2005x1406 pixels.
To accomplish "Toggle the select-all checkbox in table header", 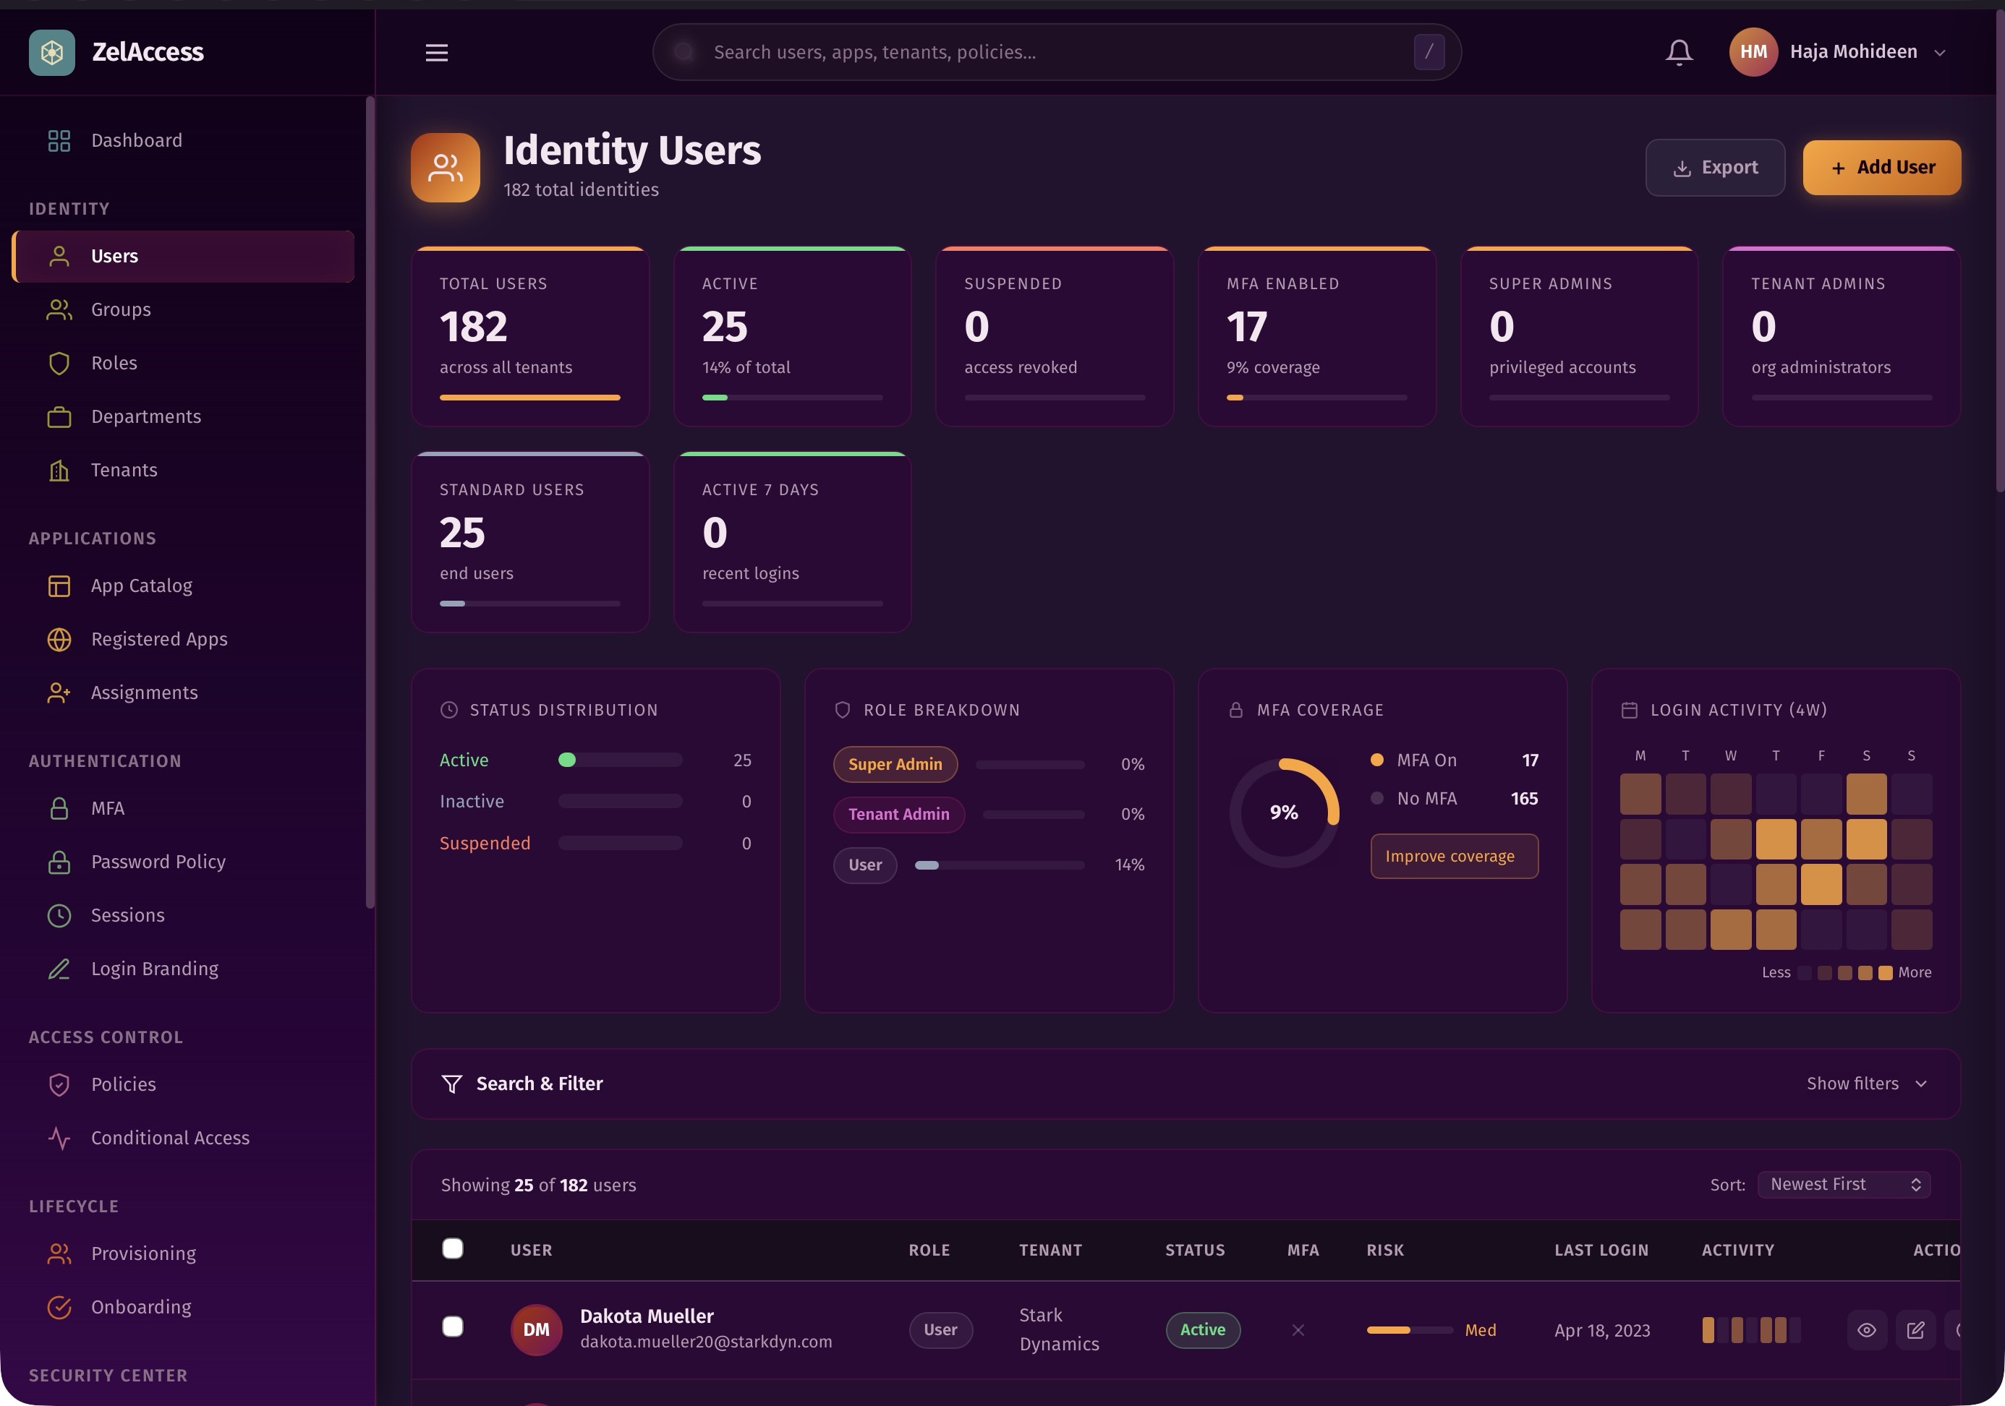I will coord(454,1249).
